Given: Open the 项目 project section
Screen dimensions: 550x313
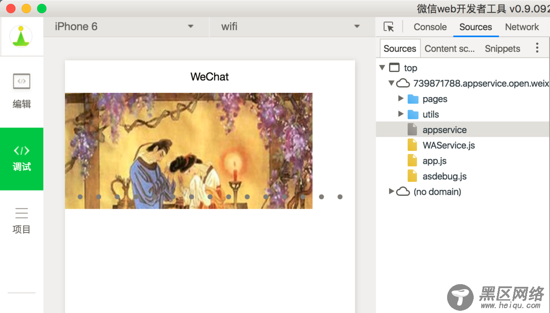Looking at the screenshot, I should (22, 221).
